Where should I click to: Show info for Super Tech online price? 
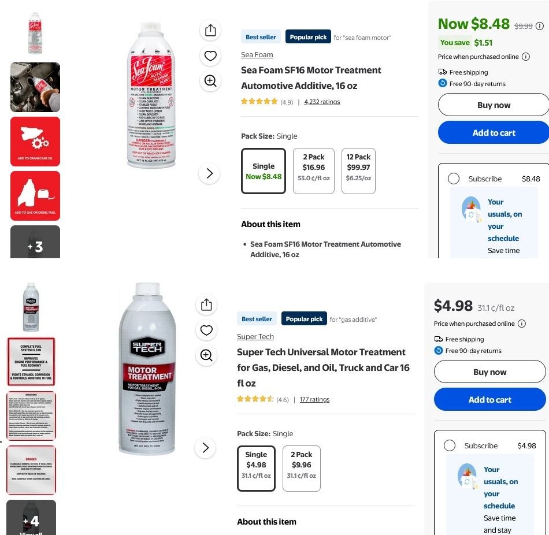pyautogui.click(x=522, y=324)
